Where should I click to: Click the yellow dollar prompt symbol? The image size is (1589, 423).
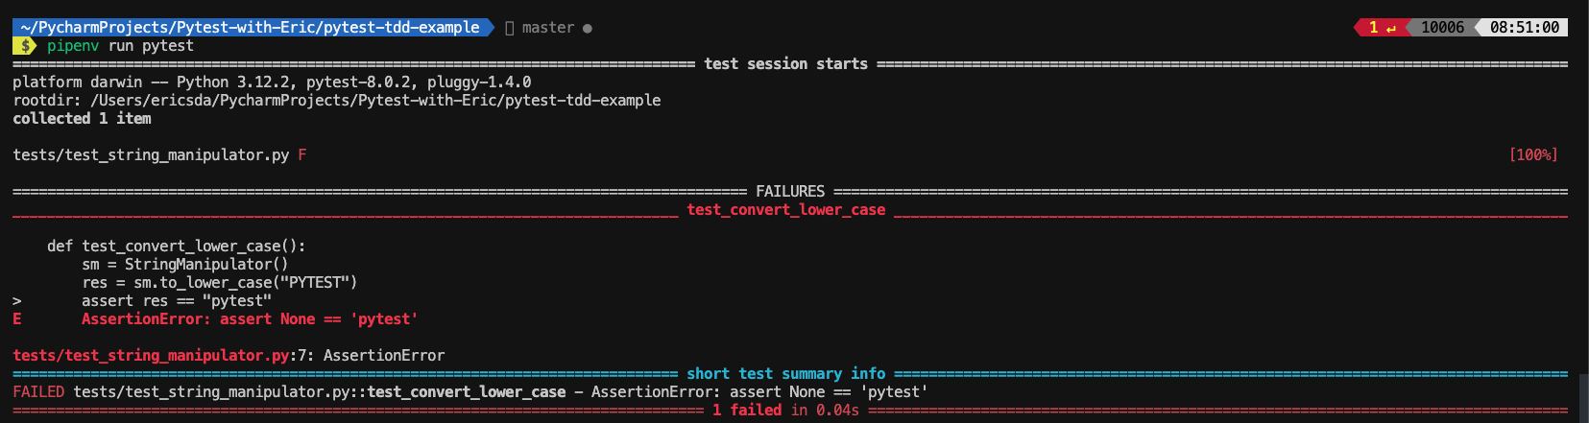tap(25, 46)
